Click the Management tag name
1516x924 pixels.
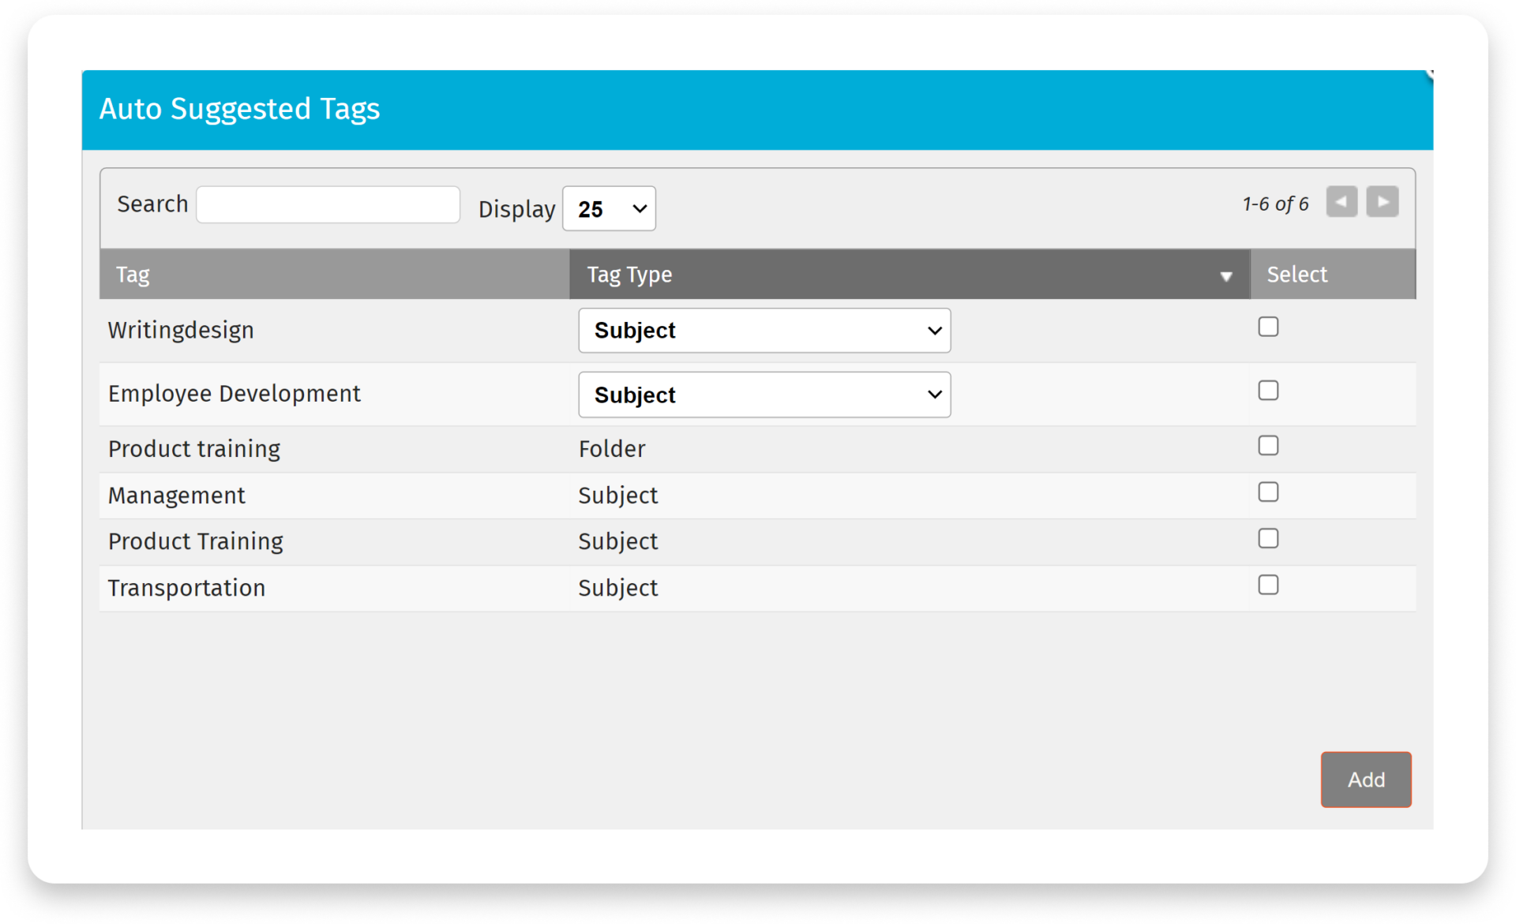177,496
